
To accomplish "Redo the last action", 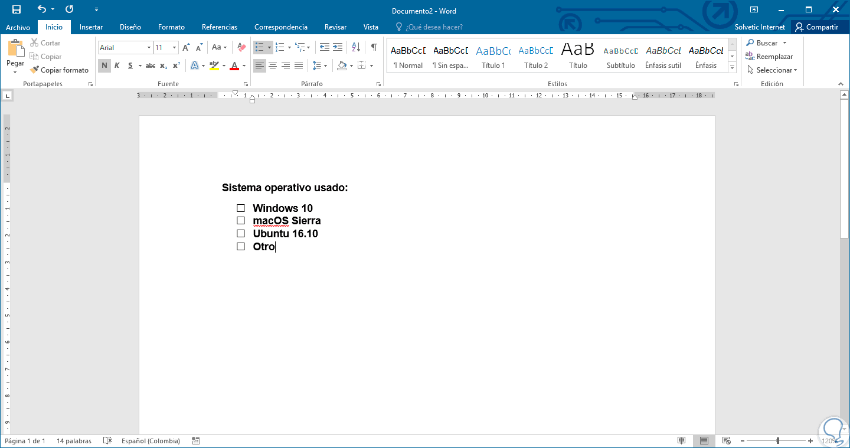I will coord(70,9).
